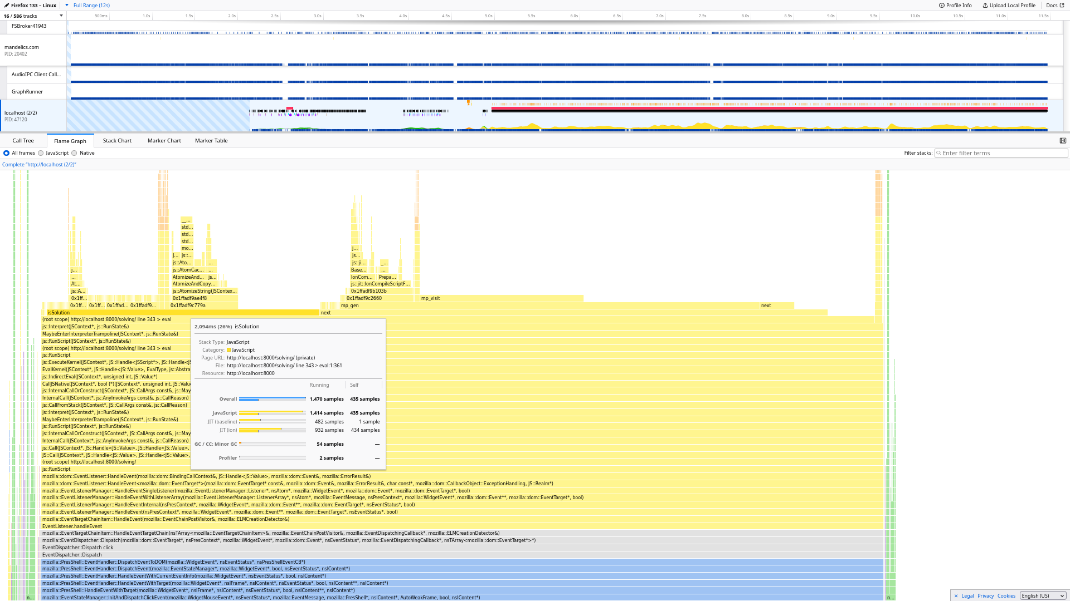Click the Docs external link icon
Viewport: 1070px width, 601px height.
click(1062, 6)
